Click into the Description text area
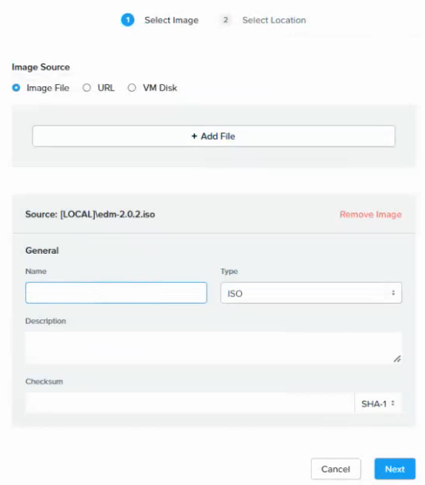The image size is (425, 485). [214, 348]
